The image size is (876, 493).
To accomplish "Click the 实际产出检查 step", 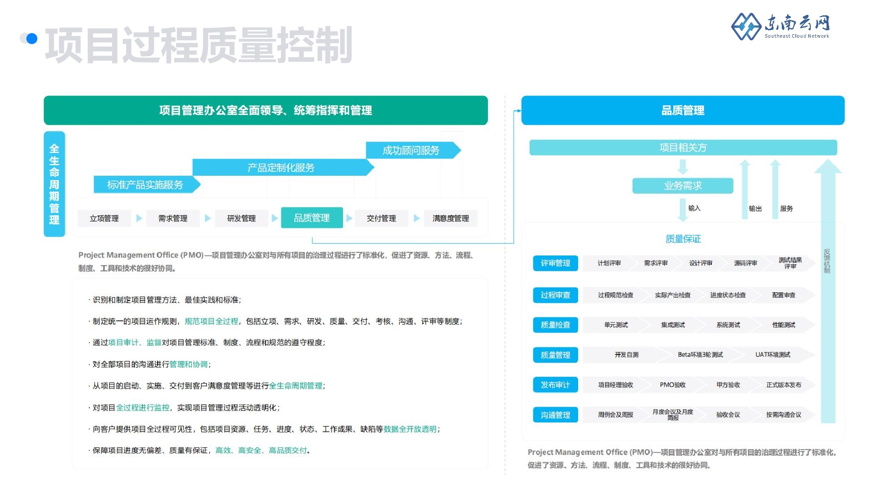I will (x=673, y=295).
